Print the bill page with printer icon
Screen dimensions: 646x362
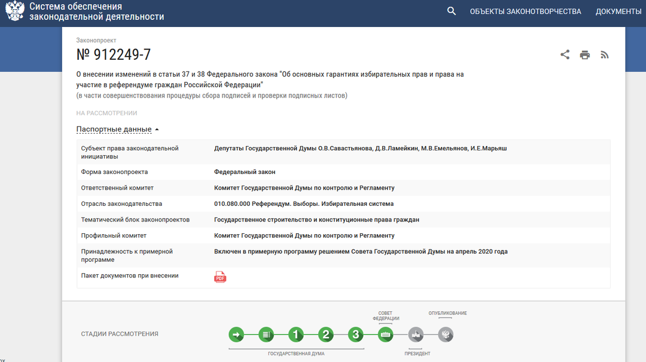pos(585,54)
